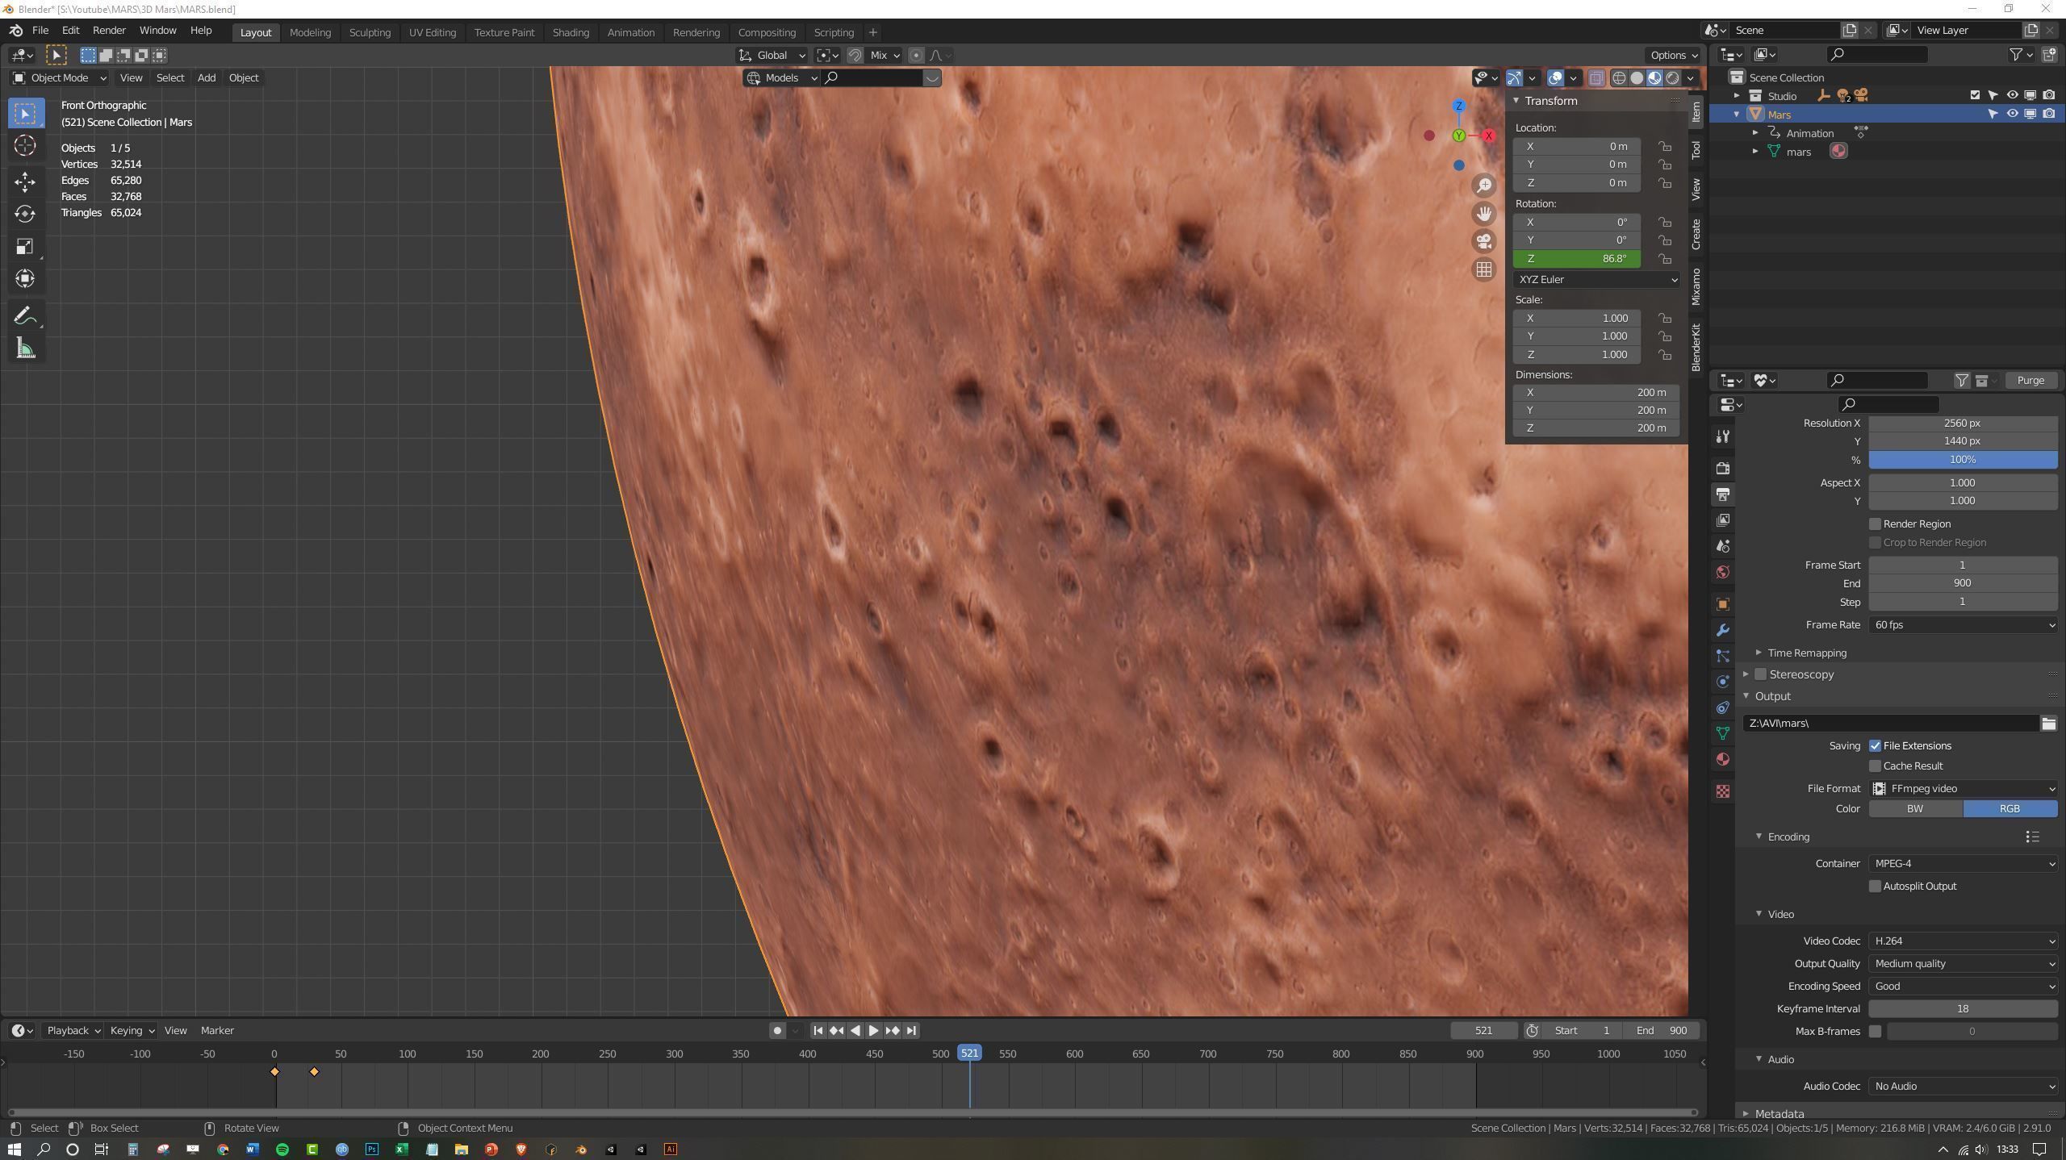
Task: Open the File Format FFmpeg video dropdown
Action: coord(1963,789)
